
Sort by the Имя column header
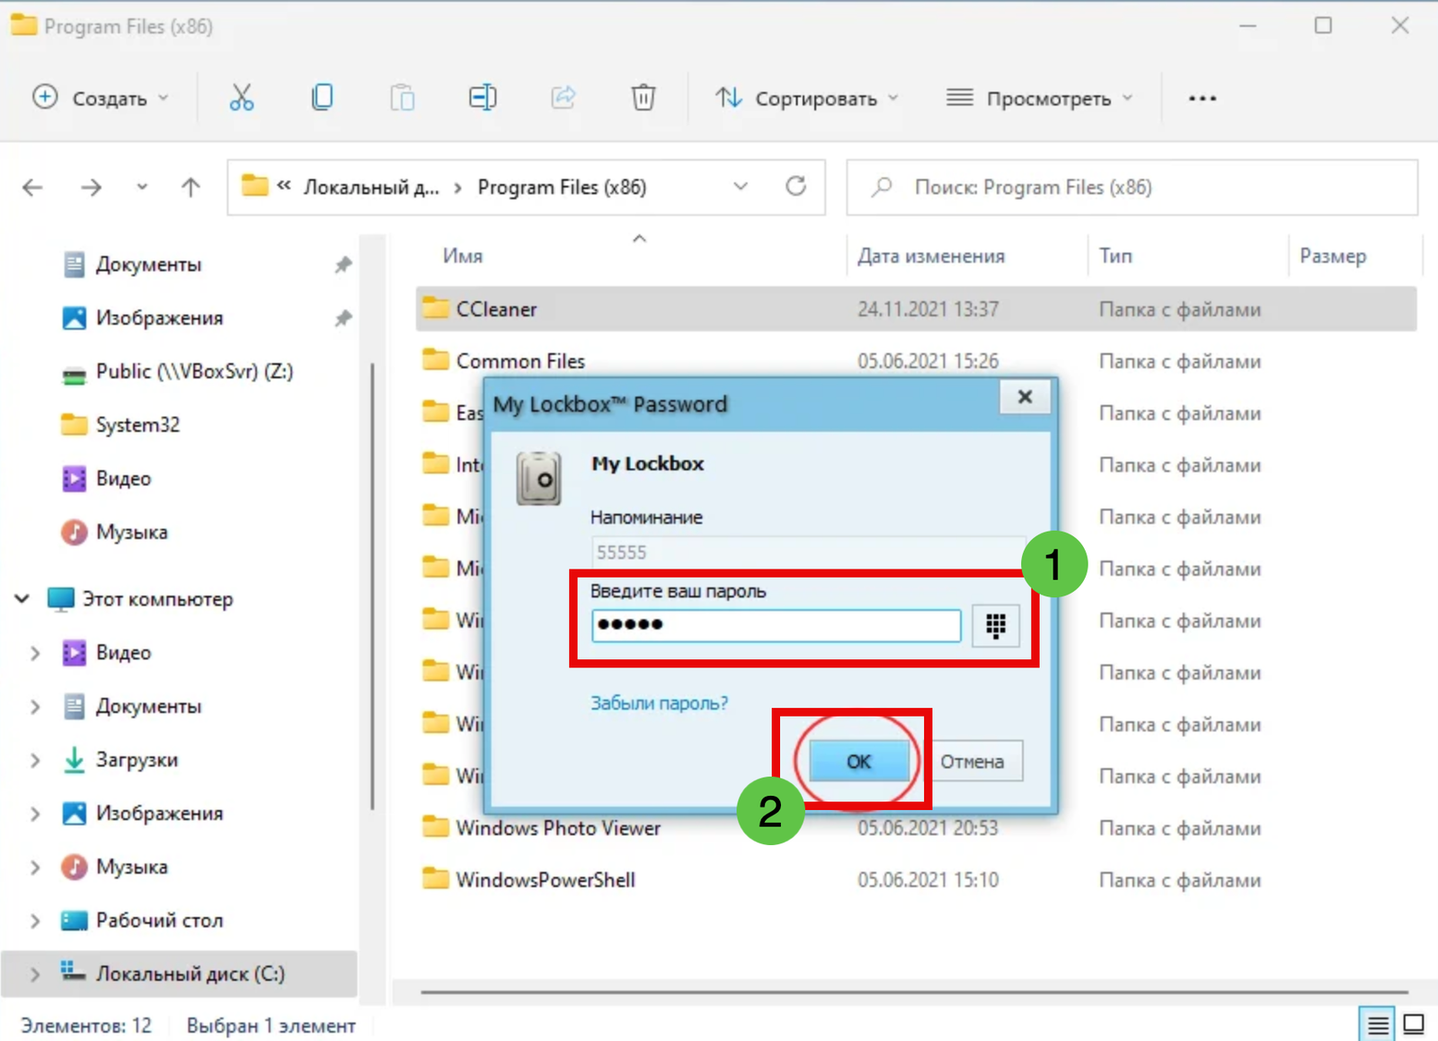463,256
